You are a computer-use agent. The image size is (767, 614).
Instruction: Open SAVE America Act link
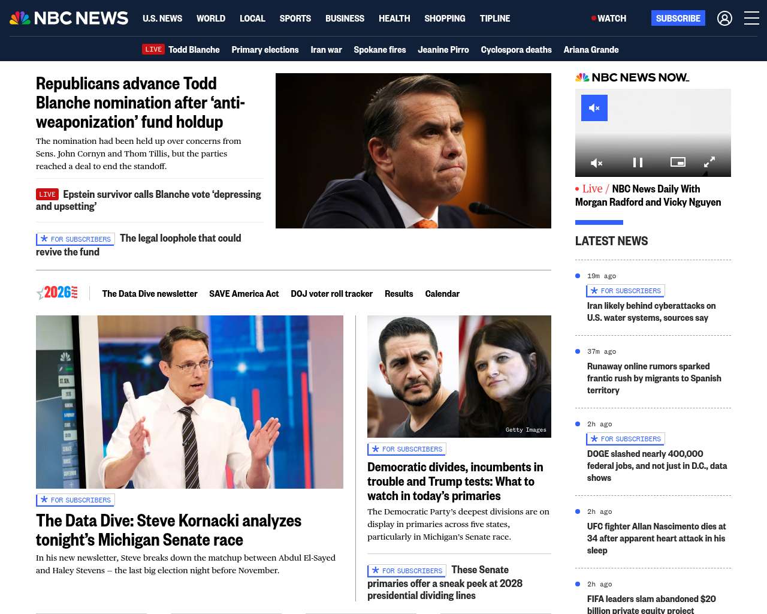(x=244, y=294)
